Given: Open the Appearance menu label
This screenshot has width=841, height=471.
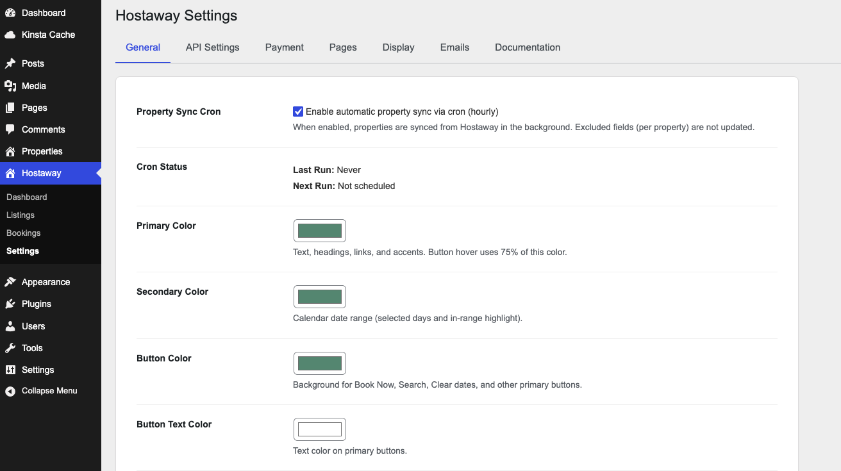Looking at the screenshot, I should click(46, 282).
